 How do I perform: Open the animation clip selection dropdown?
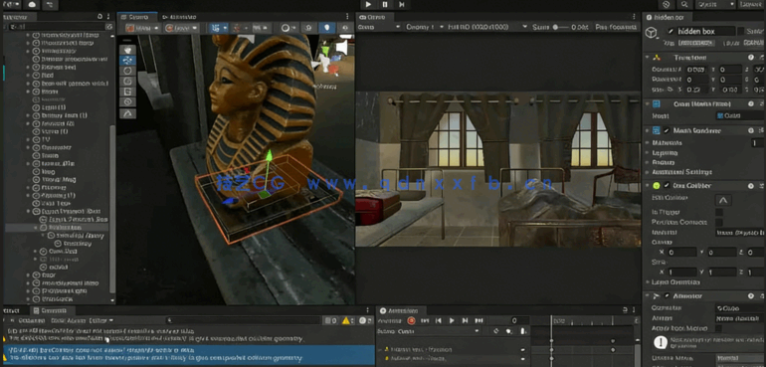point(430,331)
